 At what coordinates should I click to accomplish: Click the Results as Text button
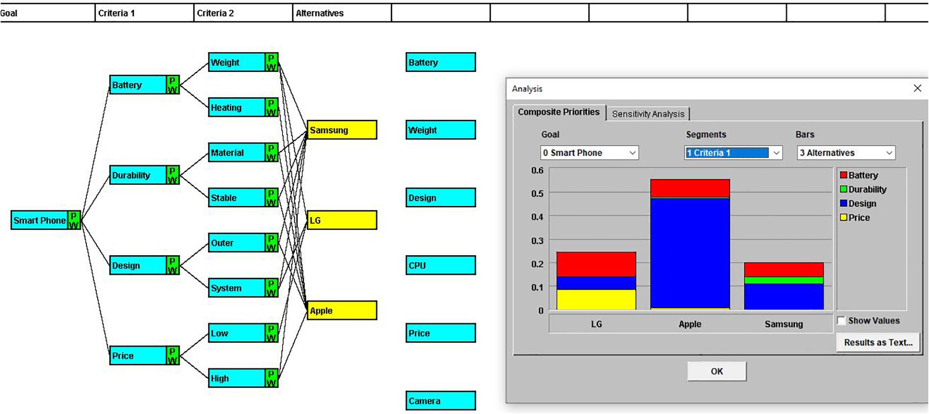coord(878,343)
